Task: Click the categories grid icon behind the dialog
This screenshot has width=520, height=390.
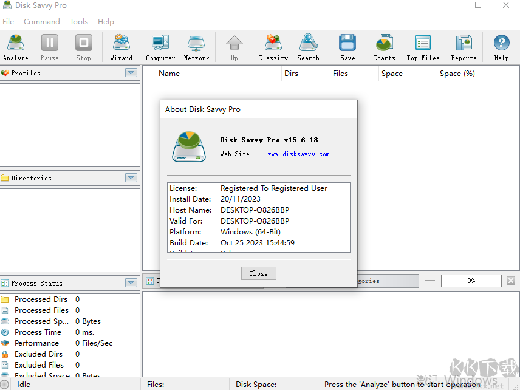Action: [x=150, y=281]
